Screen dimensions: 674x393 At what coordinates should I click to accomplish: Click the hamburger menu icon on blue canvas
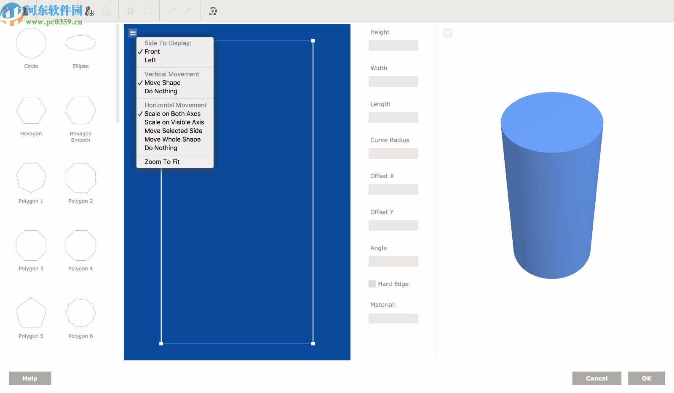point(133,33)
